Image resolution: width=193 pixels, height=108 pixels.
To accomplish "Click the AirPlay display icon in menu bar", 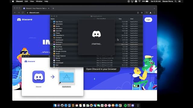I will click(x=132, y=1).
